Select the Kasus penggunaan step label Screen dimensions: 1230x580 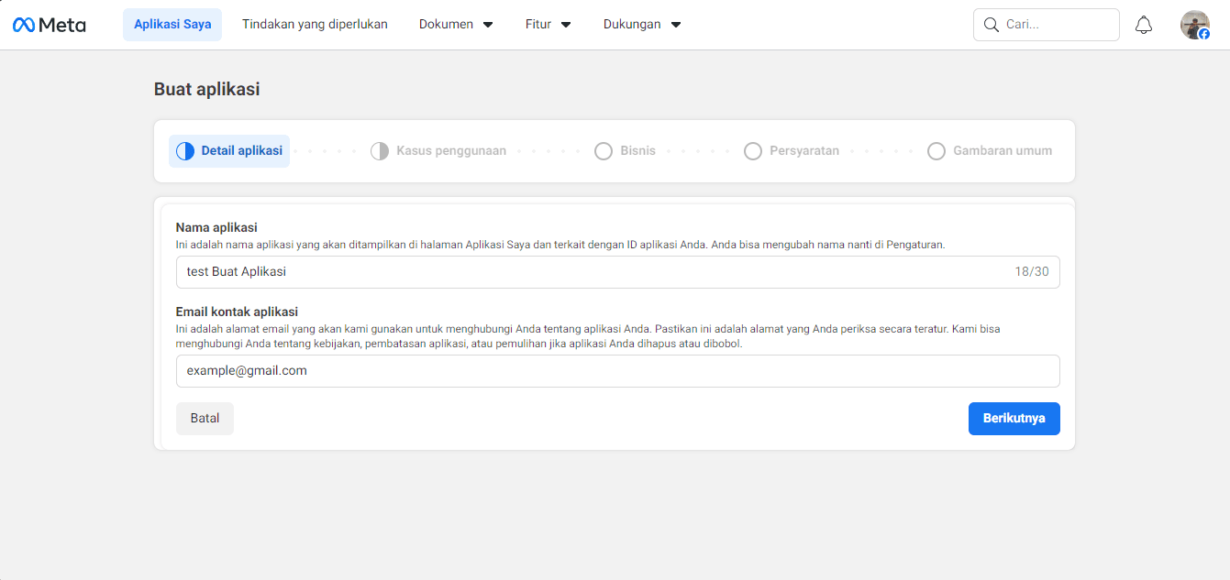coord(450,151)
